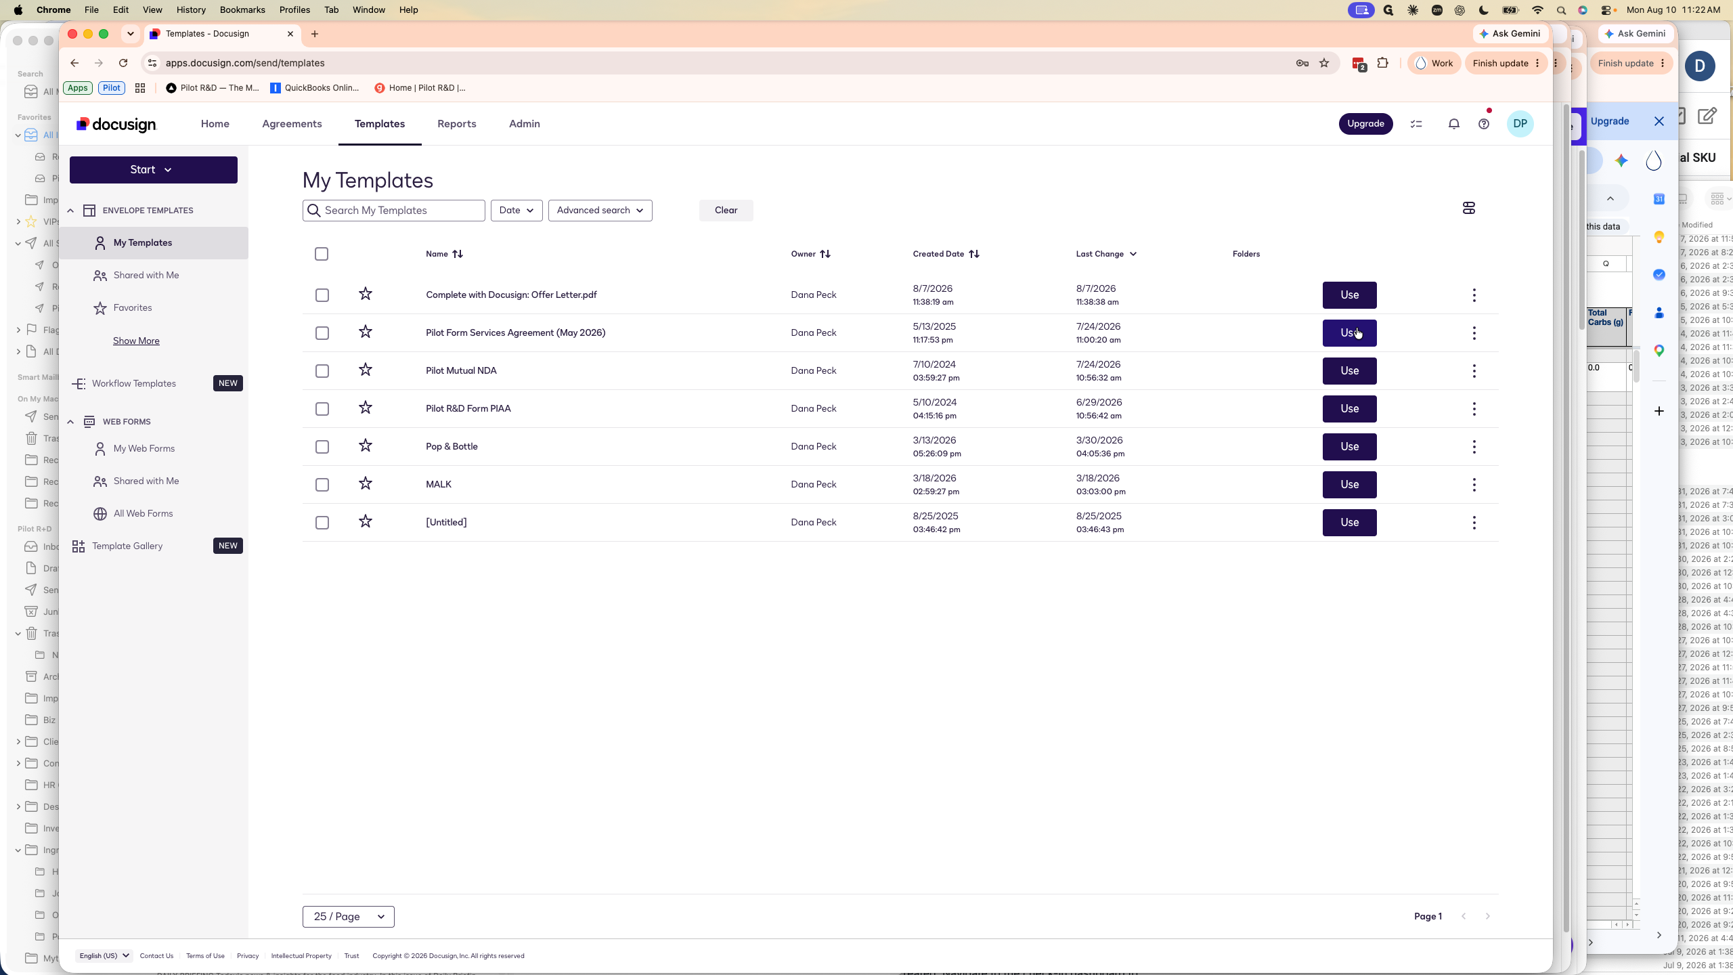The width and height of the screenshot is (1733, 975).
Task: Check the Pilot R&D Form PIAA checkbox
Action: click(322, 409)
